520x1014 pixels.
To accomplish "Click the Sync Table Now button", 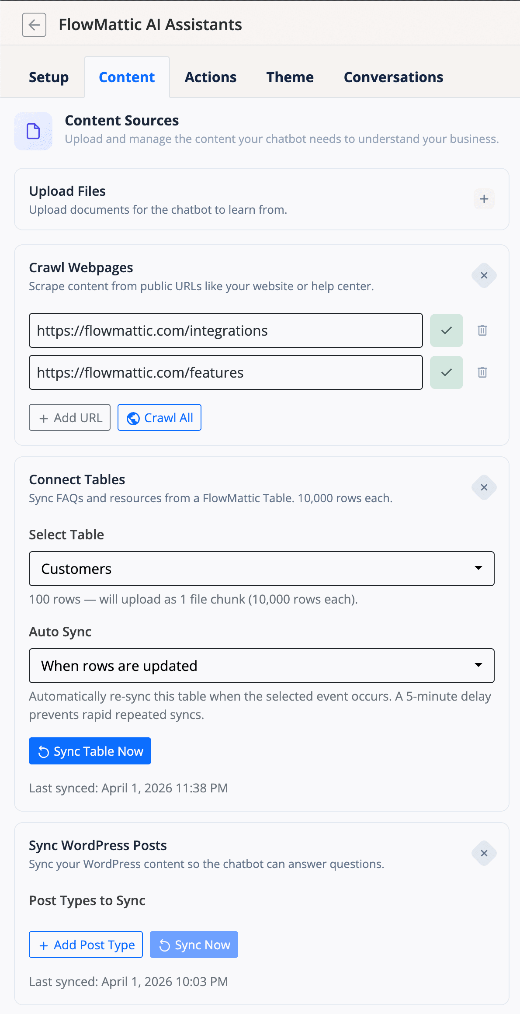I will 90,751.
